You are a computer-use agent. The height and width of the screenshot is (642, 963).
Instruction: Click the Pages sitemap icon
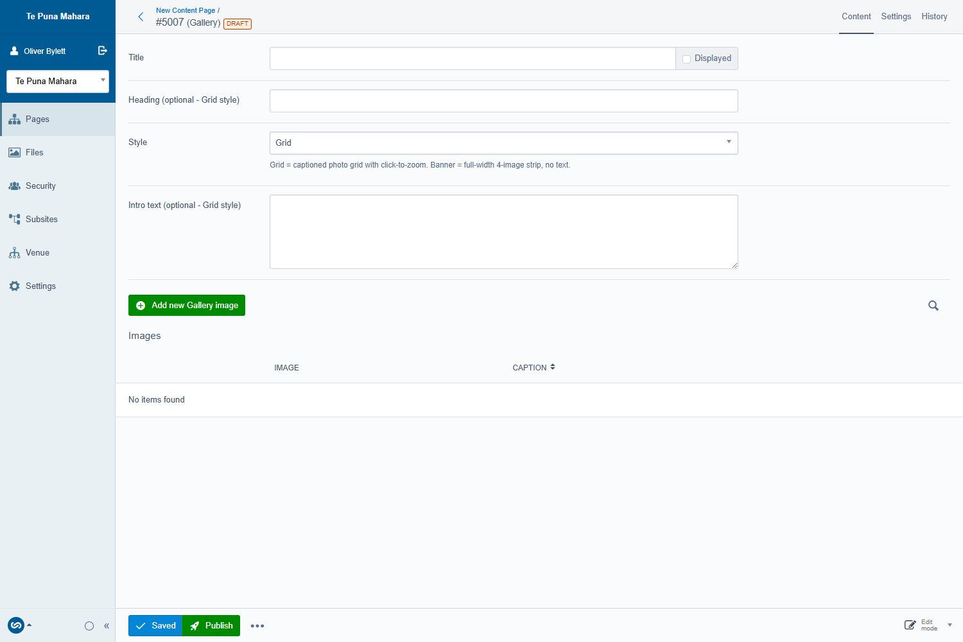pyautogui.click(x=14, y=119)
